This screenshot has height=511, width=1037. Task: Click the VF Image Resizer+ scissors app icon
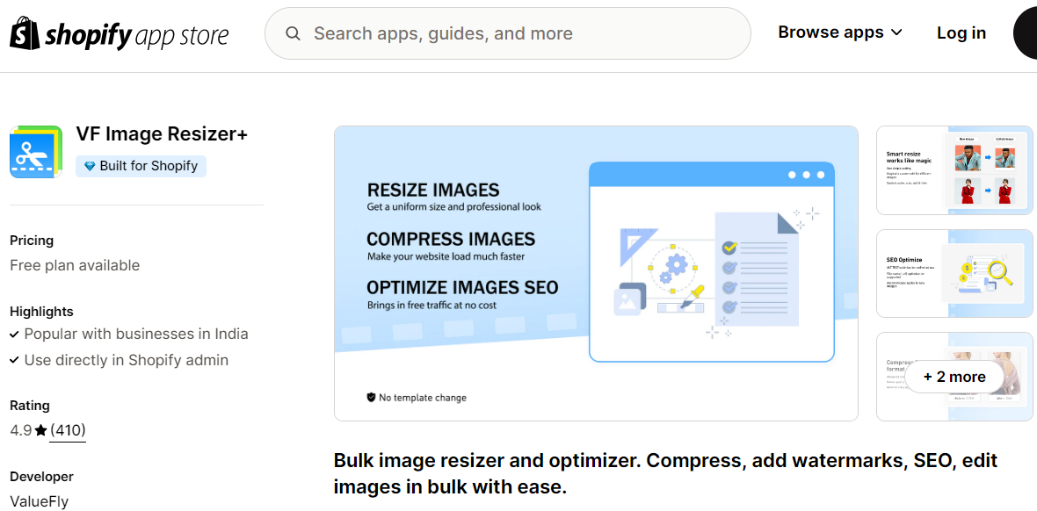[x=36, y=151]
